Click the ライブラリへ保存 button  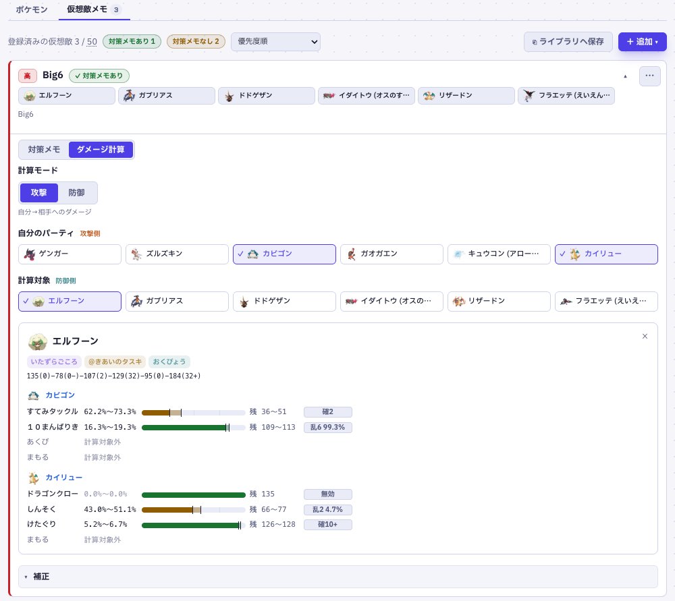(x=568, y=42)
